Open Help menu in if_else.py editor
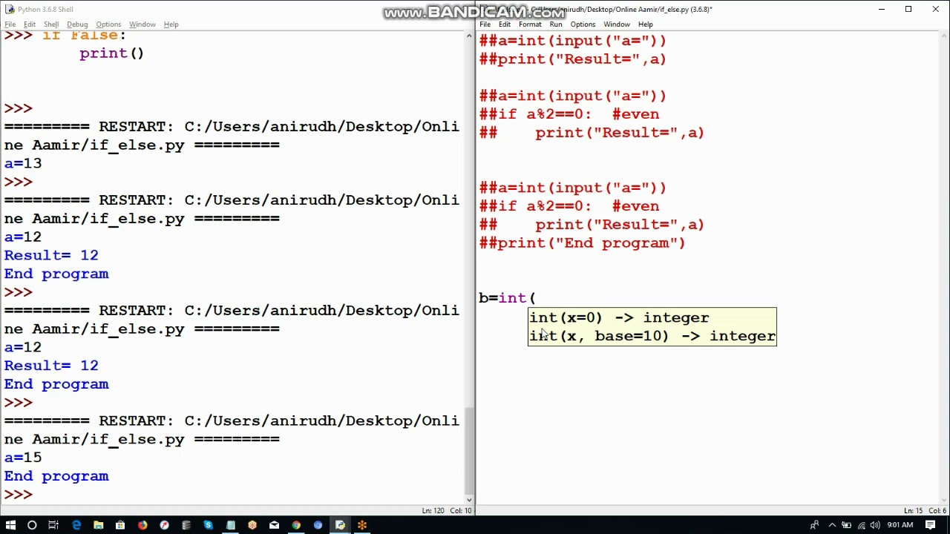The height and width of the screenshot is (534, 950). point(646,24)
